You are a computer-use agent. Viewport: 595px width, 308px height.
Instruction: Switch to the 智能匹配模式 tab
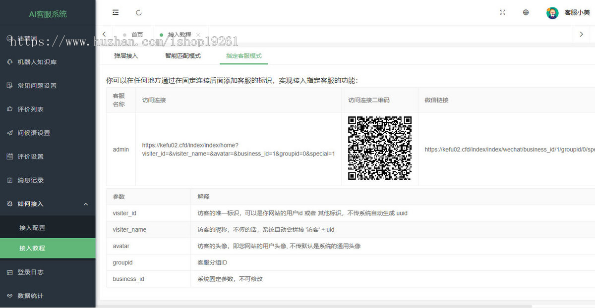(183, 56)
